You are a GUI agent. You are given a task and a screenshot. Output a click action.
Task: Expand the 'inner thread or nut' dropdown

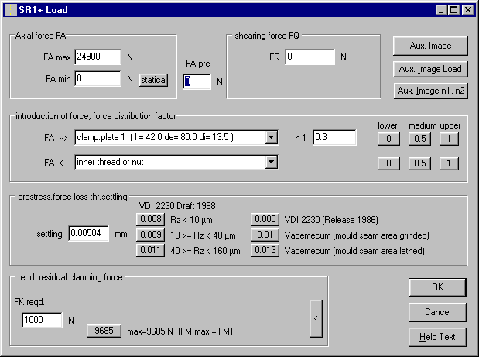271,162
